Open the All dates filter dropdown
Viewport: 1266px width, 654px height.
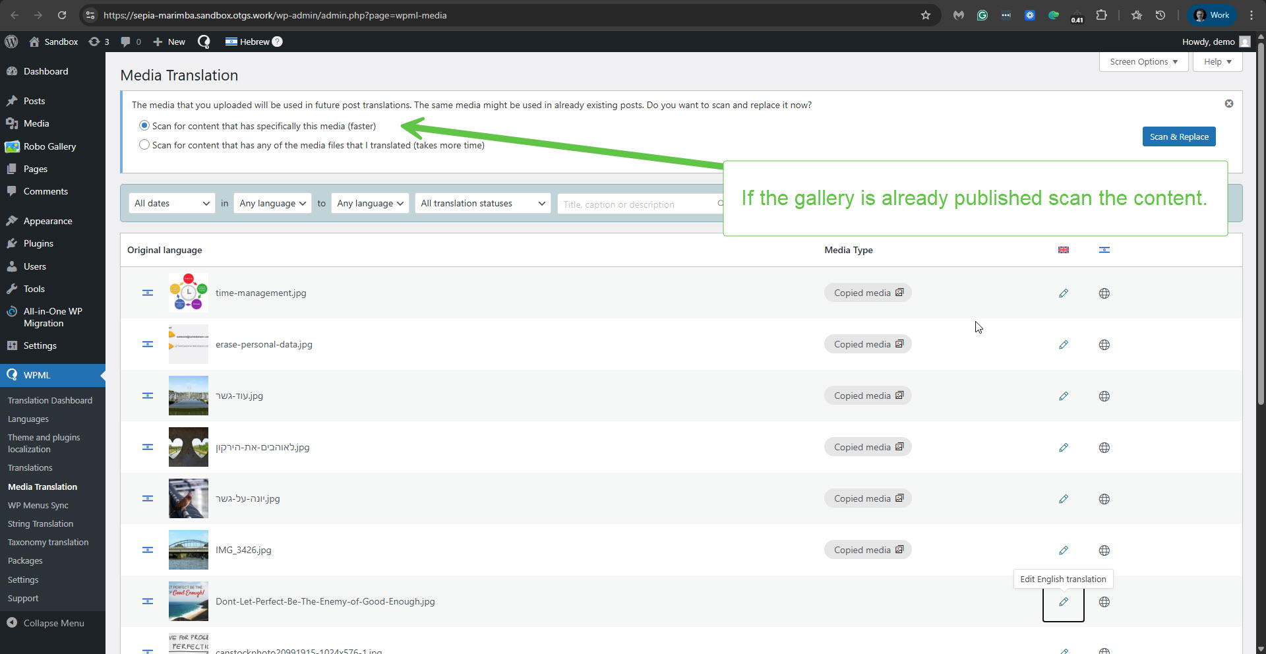pyautogui.click(x=171, y=204)
